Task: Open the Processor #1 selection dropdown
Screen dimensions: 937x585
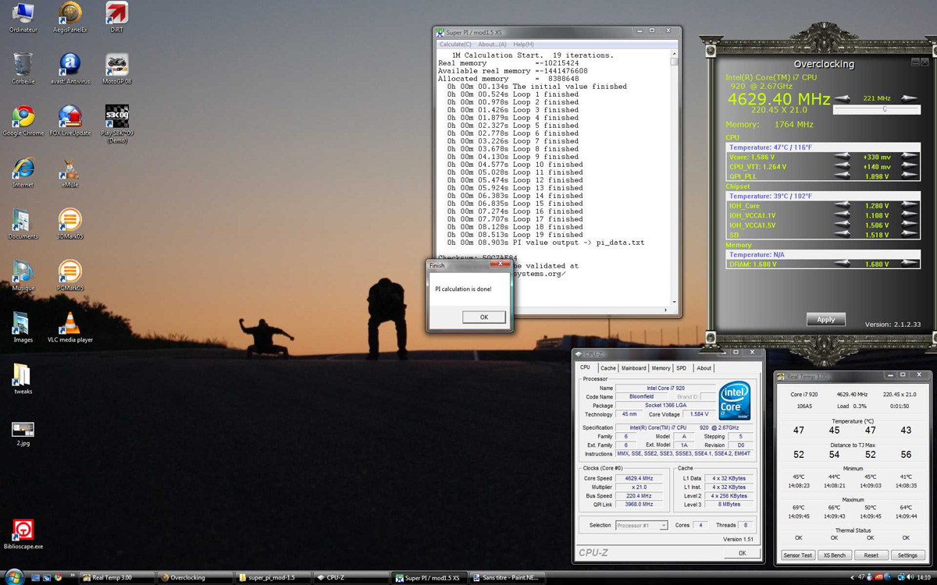Action: coord(642,526)
